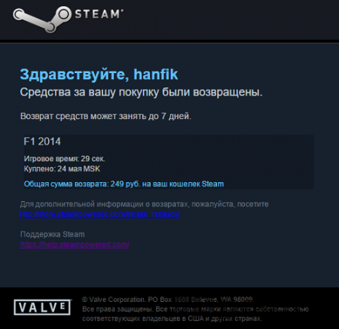Viewport: 339px width, 329px height.
Task: Click the Valve logo in footer
Action: pos(42,307)
